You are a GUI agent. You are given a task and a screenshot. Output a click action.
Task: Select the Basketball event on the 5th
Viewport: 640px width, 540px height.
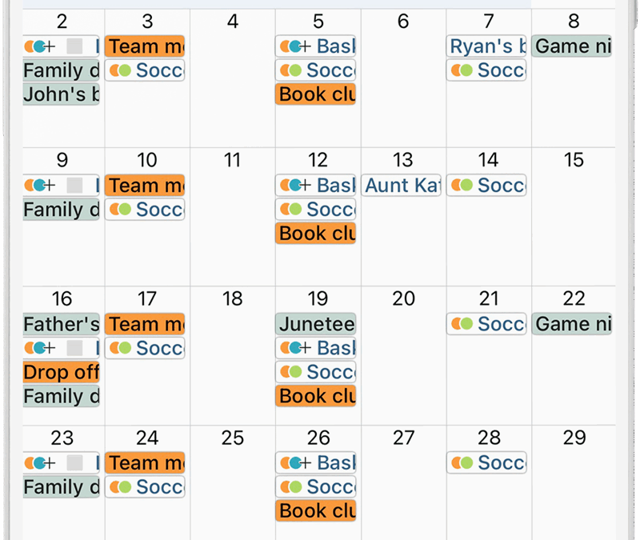pyautogui.click(x=315, y=46)
